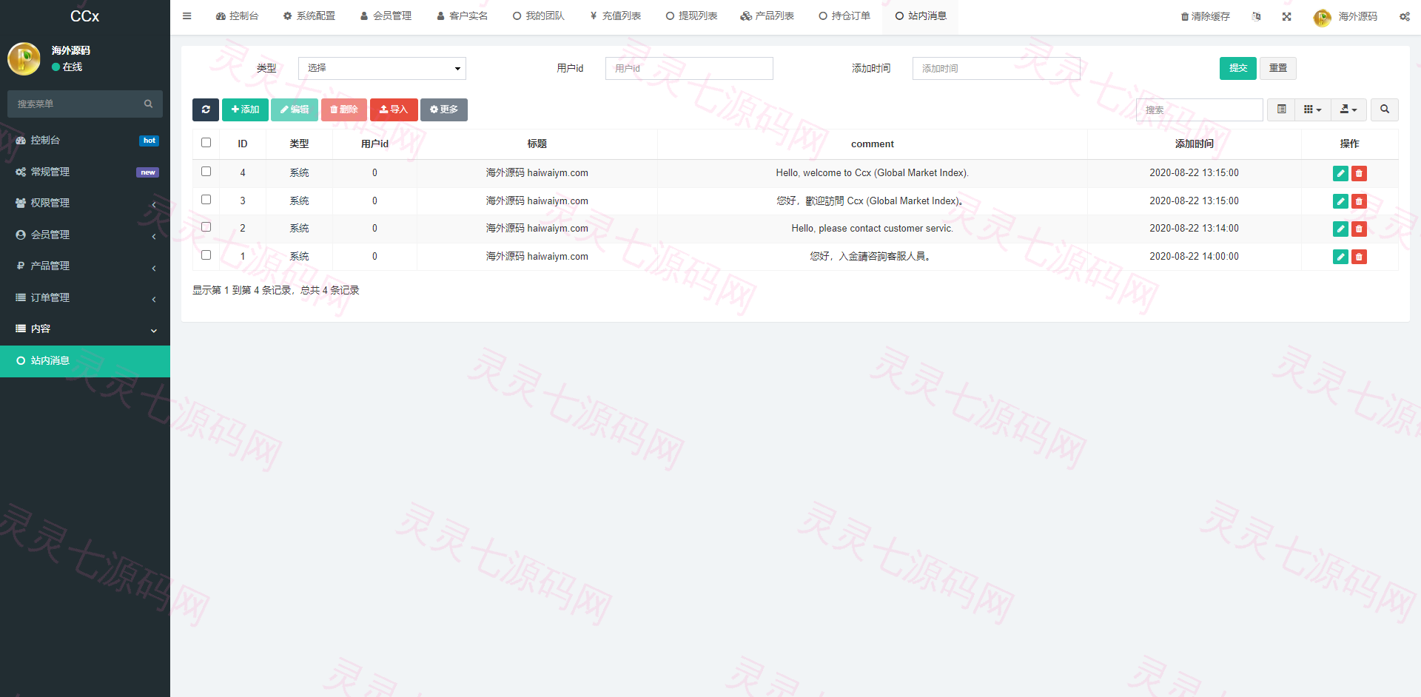Open the language switch icon

click(1256, 16)
